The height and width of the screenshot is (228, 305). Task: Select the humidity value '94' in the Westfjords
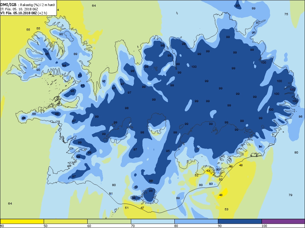point(64,66)
